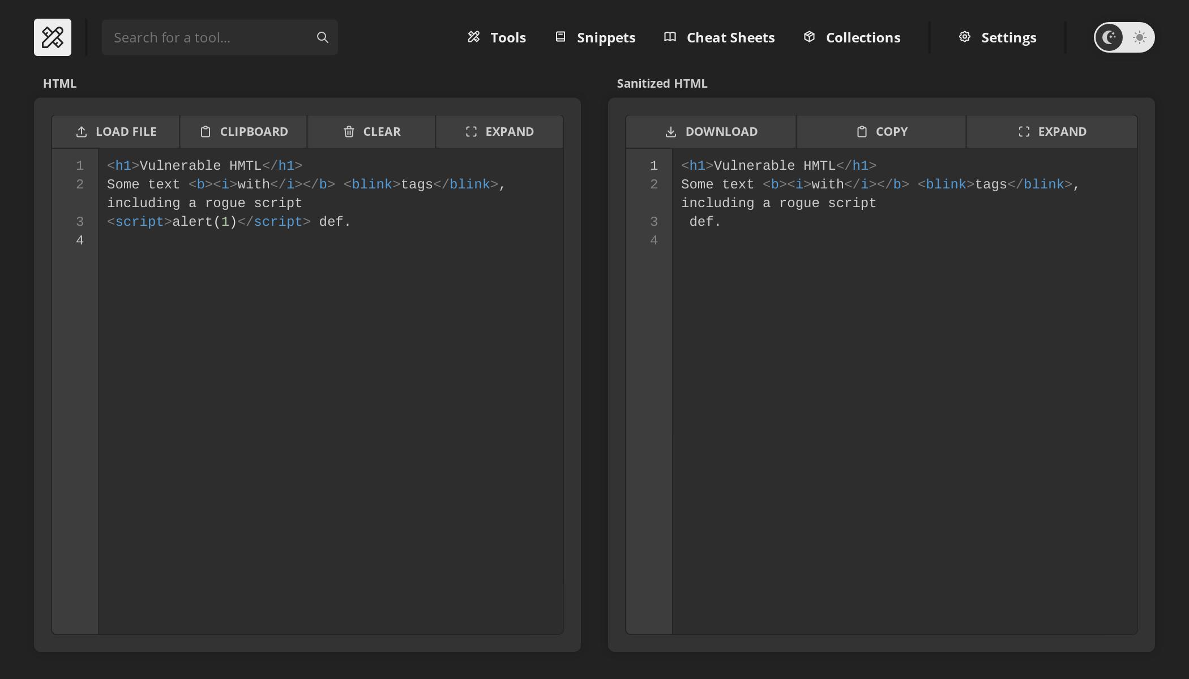The height and width of the screenshot is (679, 1189).
Task: Click line number 4 in Sanitized editor
Action: [x=654, y=240]
